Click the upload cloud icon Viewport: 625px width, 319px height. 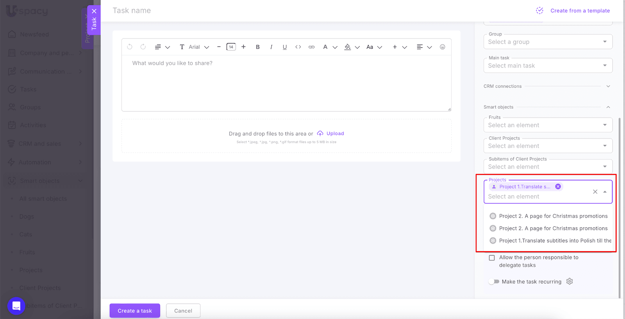click(x=320, y=134)
